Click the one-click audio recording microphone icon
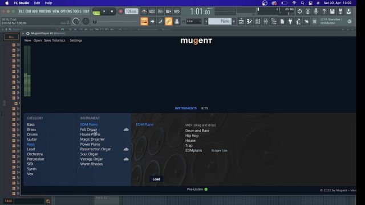This screenshot has height=205, width=365. (x=316, y=11)
